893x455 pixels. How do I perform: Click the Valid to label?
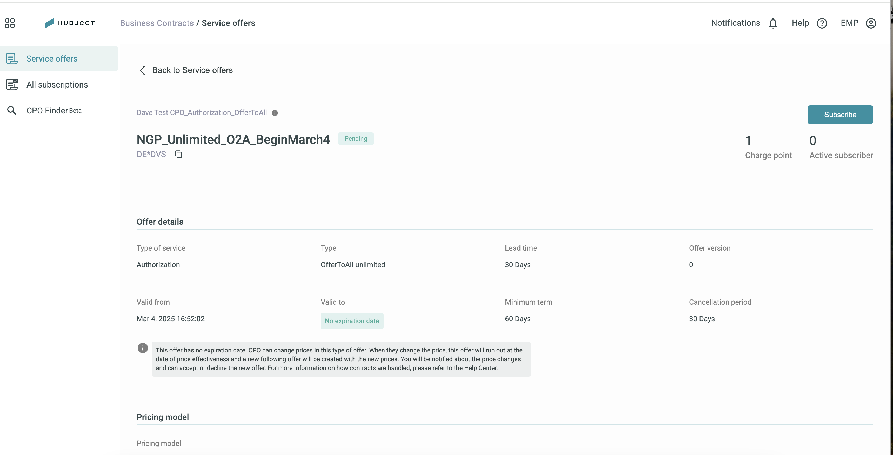pyautogui.click(x=333, y=302)
